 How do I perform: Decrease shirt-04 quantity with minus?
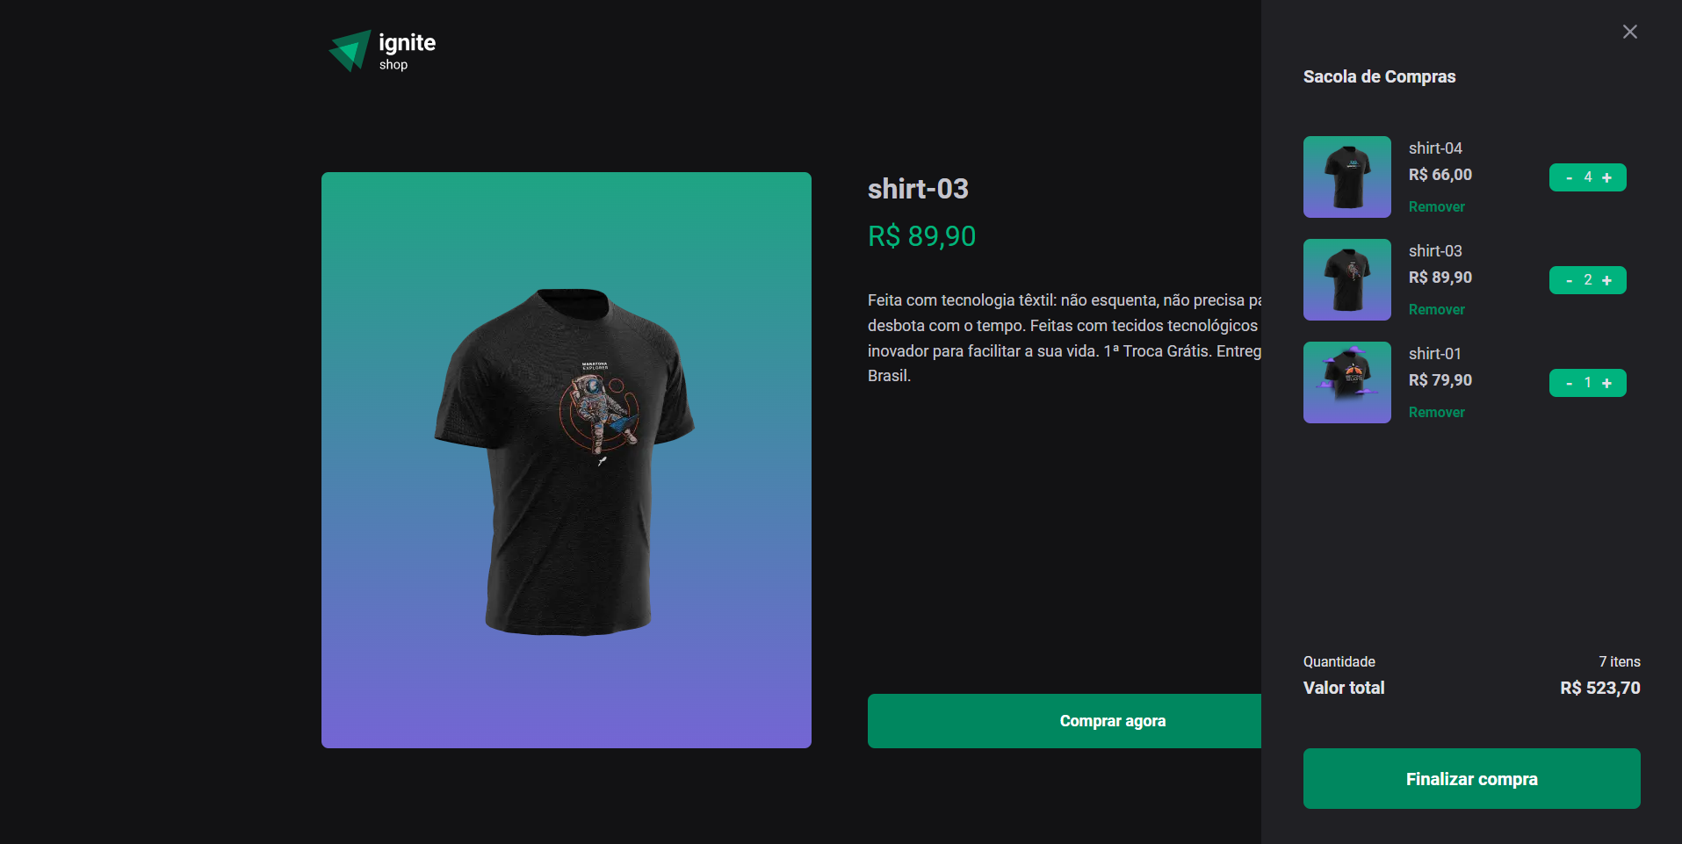pos(1569,177)
